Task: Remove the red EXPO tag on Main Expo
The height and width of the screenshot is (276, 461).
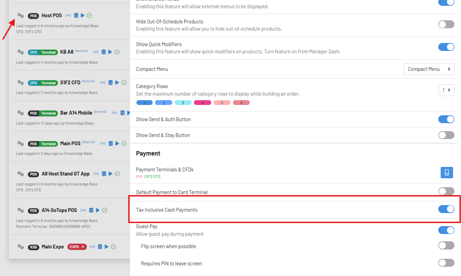Action: click(x=83, y=247)
